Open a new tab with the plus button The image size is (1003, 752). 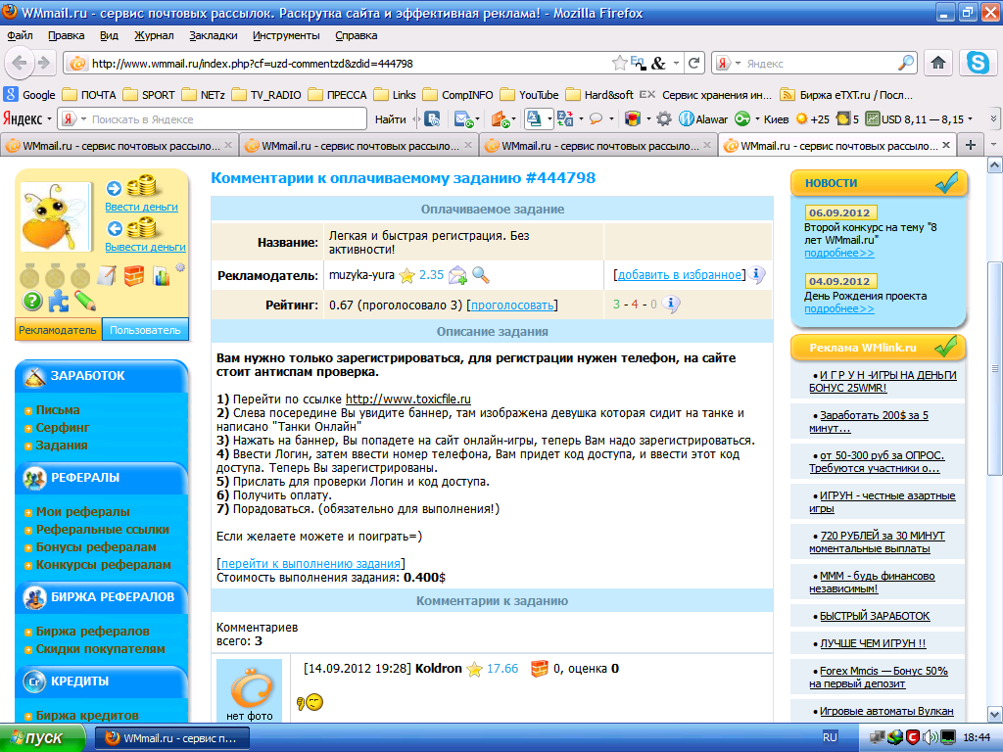click(971, 145)
